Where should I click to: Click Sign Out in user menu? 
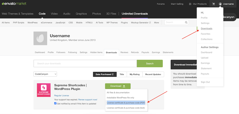click(x=205, y=82)
